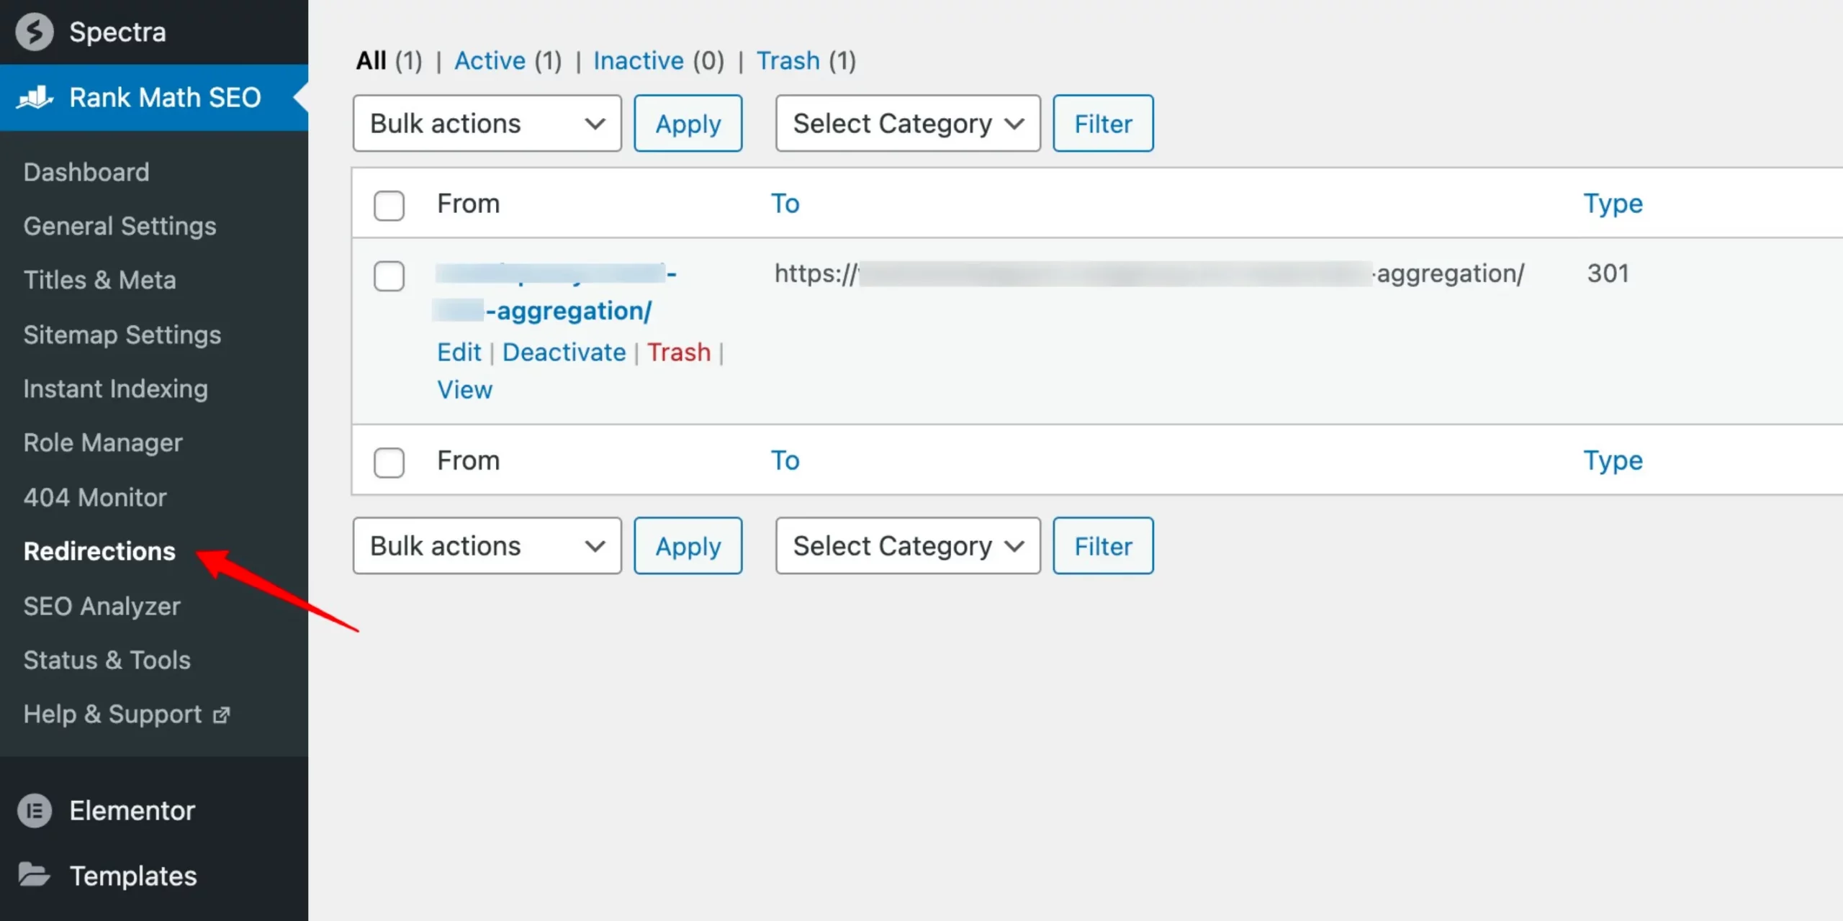The width and height of the screenshot is (1843, 921).
Task: Click the From column header label
Action: pyautogui.click(x=469, y=204)
